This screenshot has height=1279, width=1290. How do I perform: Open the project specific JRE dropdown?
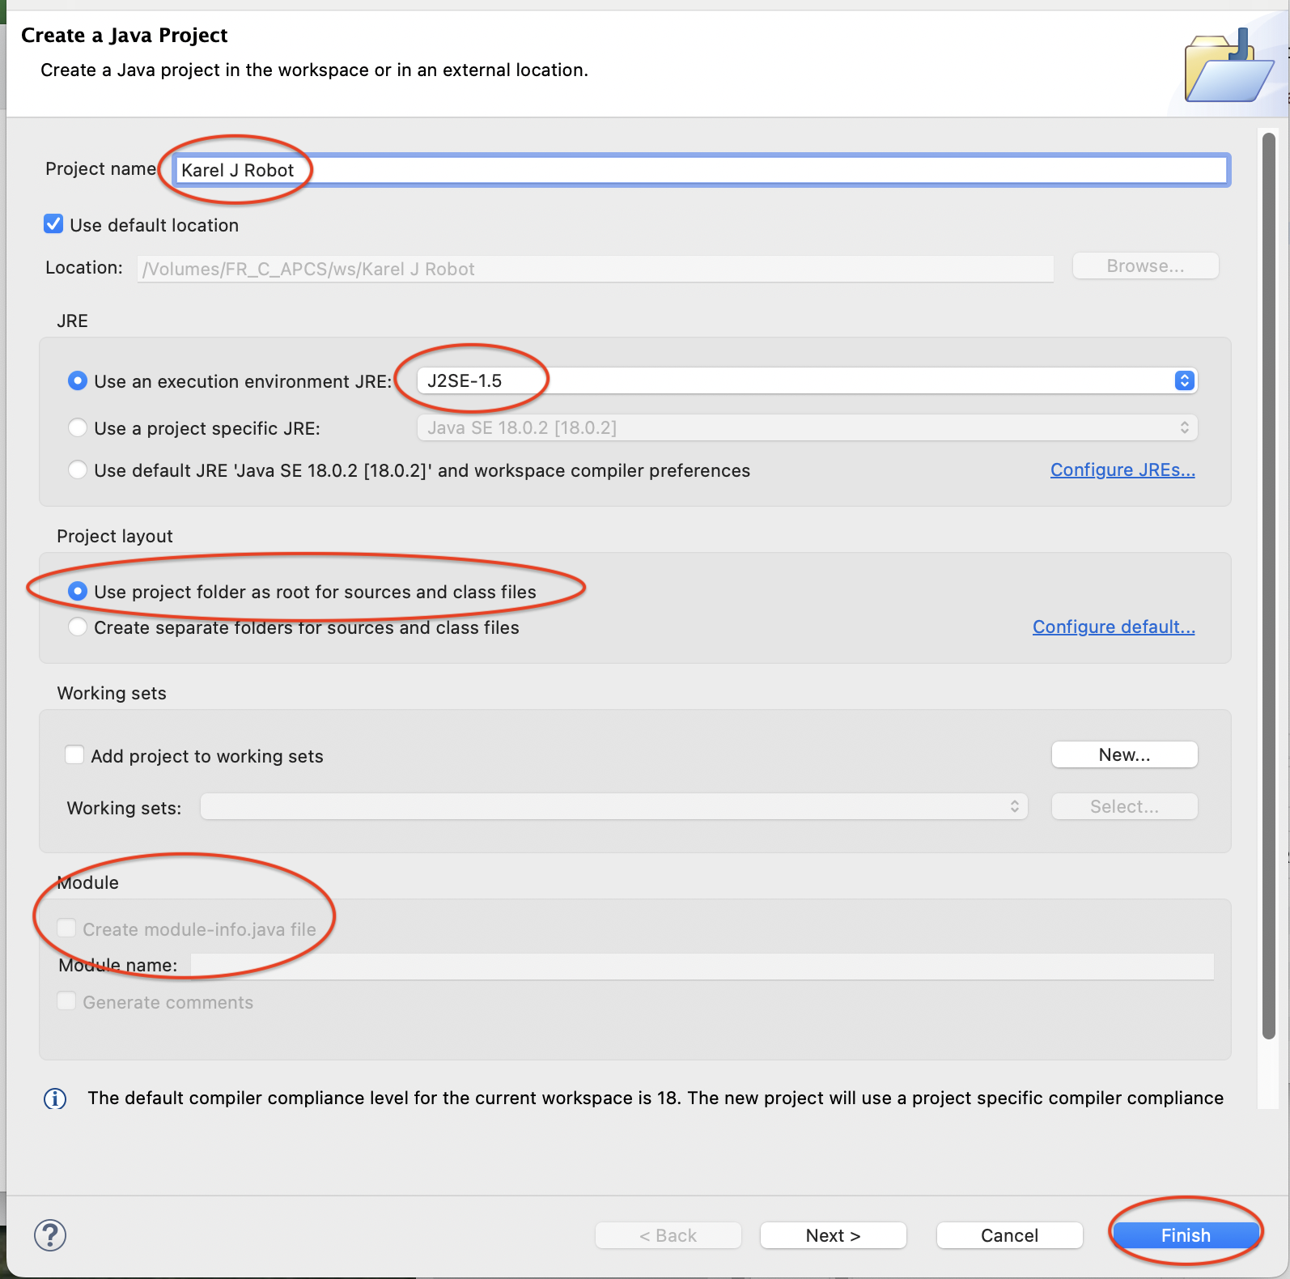(x=806, y=427)
